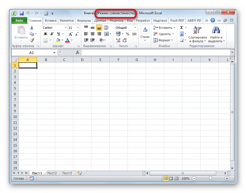Image resolution: width=246 pixels, height=193 pixels.
Task: Open the Calibri font name dropdown
Action: click(66, 28)
